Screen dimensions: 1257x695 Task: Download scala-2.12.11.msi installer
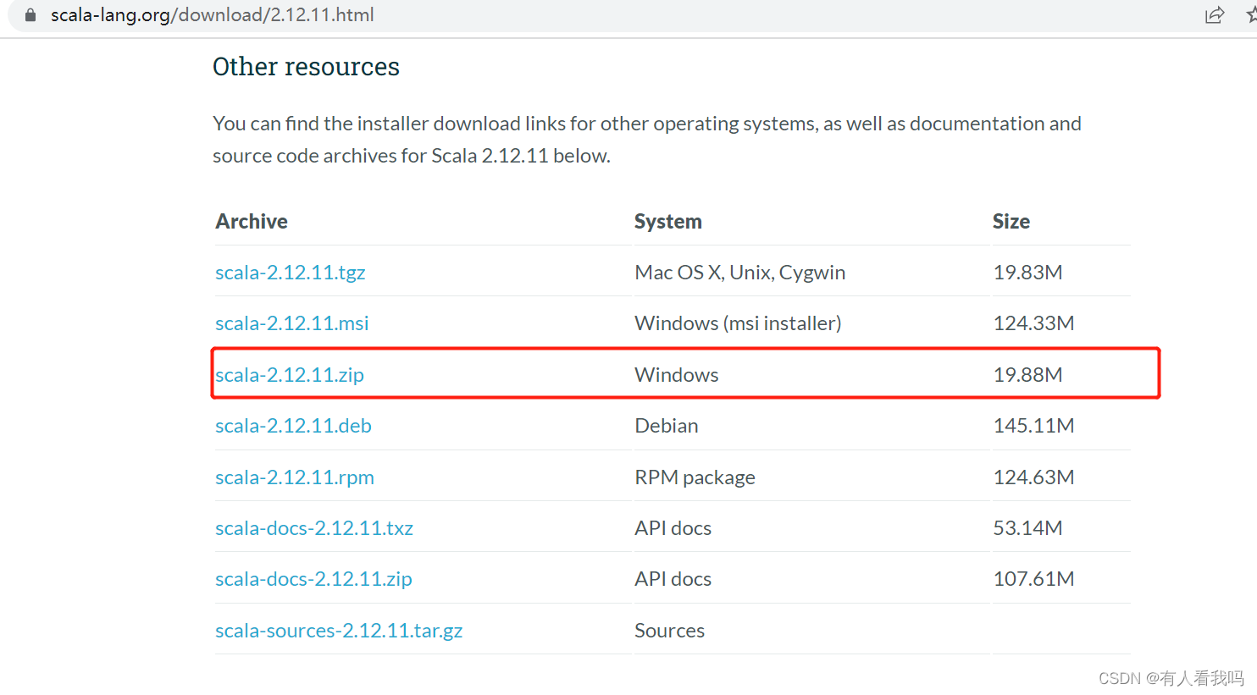click(292, 323)
